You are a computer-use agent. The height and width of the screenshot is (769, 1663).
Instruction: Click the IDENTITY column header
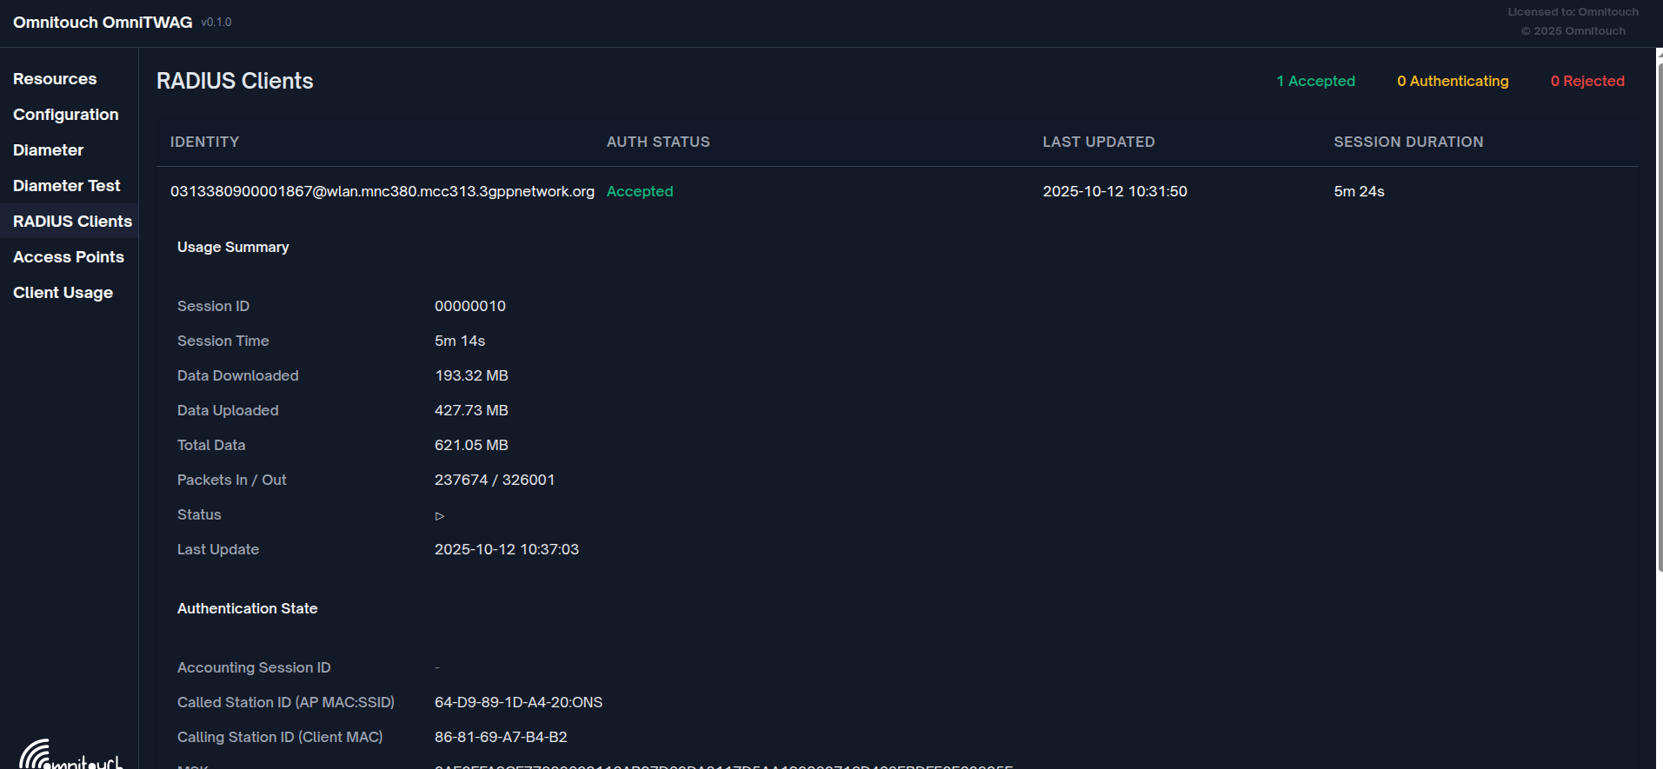coord(204,142)
